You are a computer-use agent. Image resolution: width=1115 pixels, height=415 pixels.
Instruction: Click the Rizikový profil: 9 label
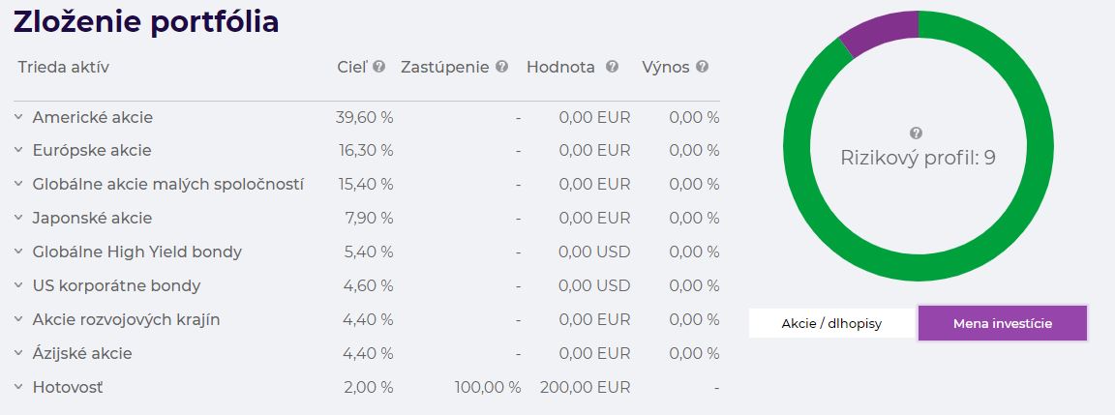point(918,158)
